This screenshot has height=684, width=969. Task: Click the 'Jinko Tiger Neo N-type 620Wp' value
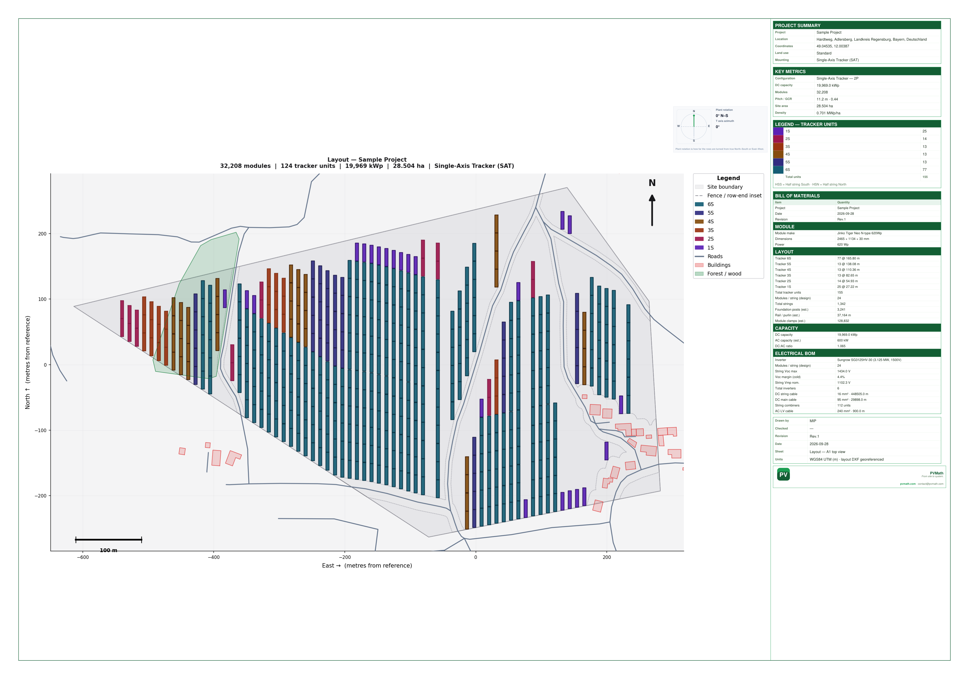[x=859, y=233]
